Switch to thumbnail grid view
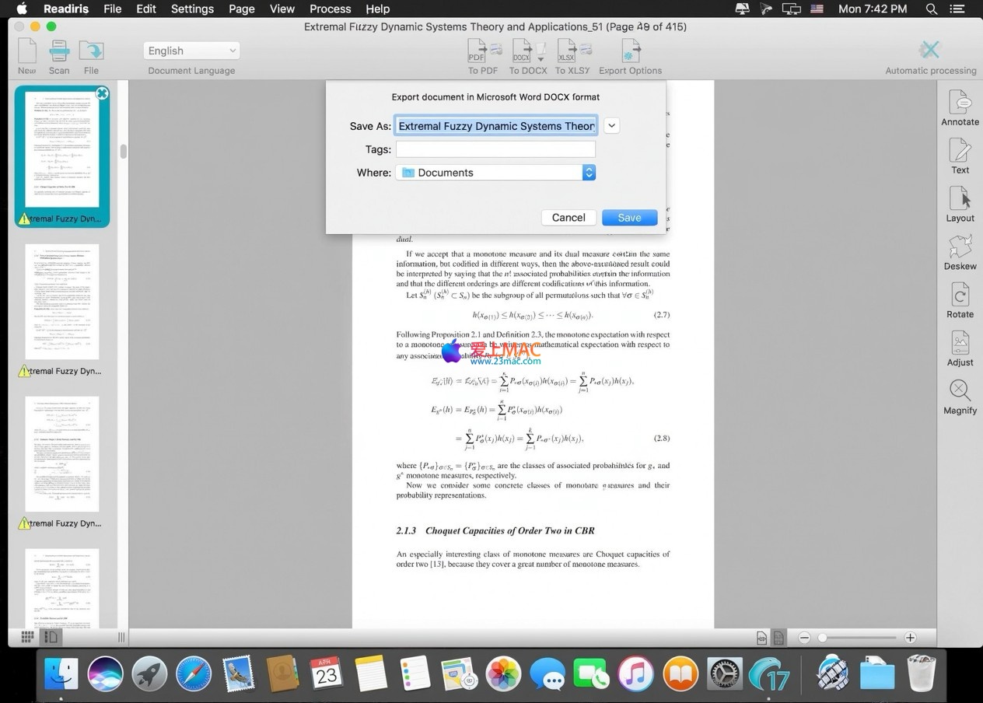 [27, 637]
